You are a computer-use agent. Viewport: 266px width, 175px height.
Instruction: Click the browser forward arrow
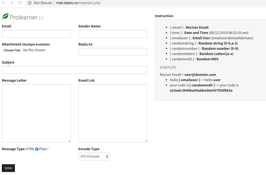12,3
